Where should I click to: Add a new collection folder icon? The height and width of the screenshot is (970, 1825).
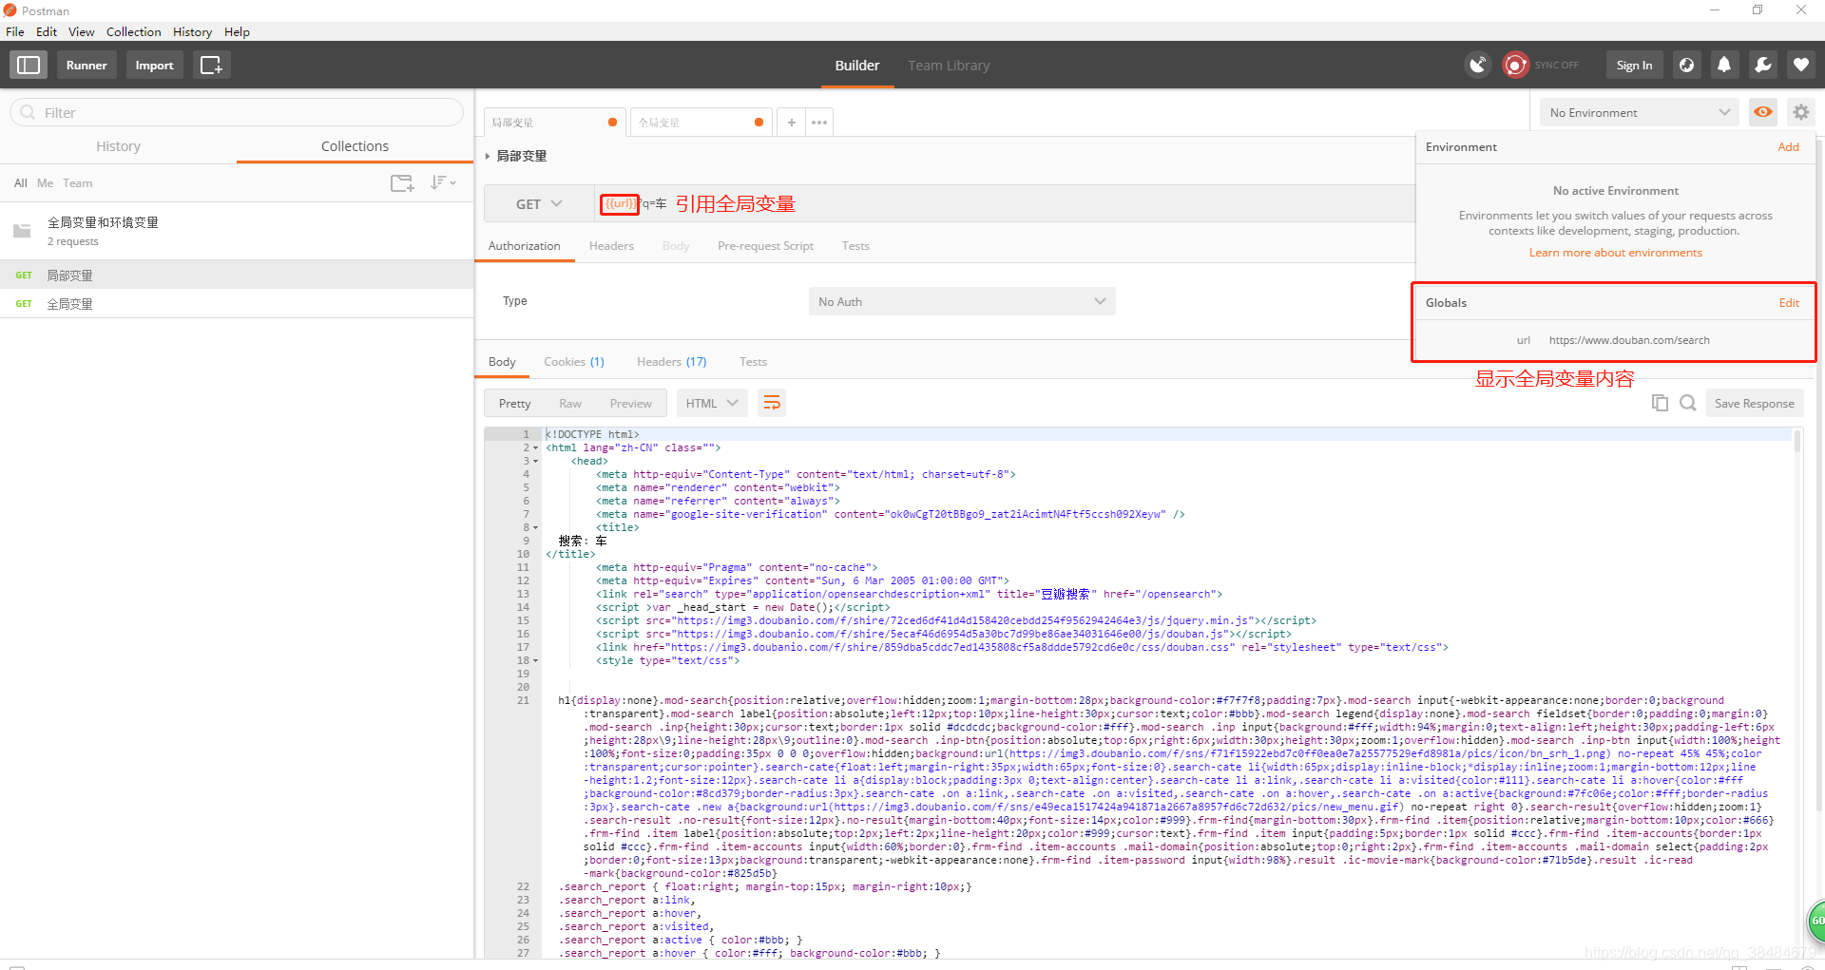[x=402, y=182]
